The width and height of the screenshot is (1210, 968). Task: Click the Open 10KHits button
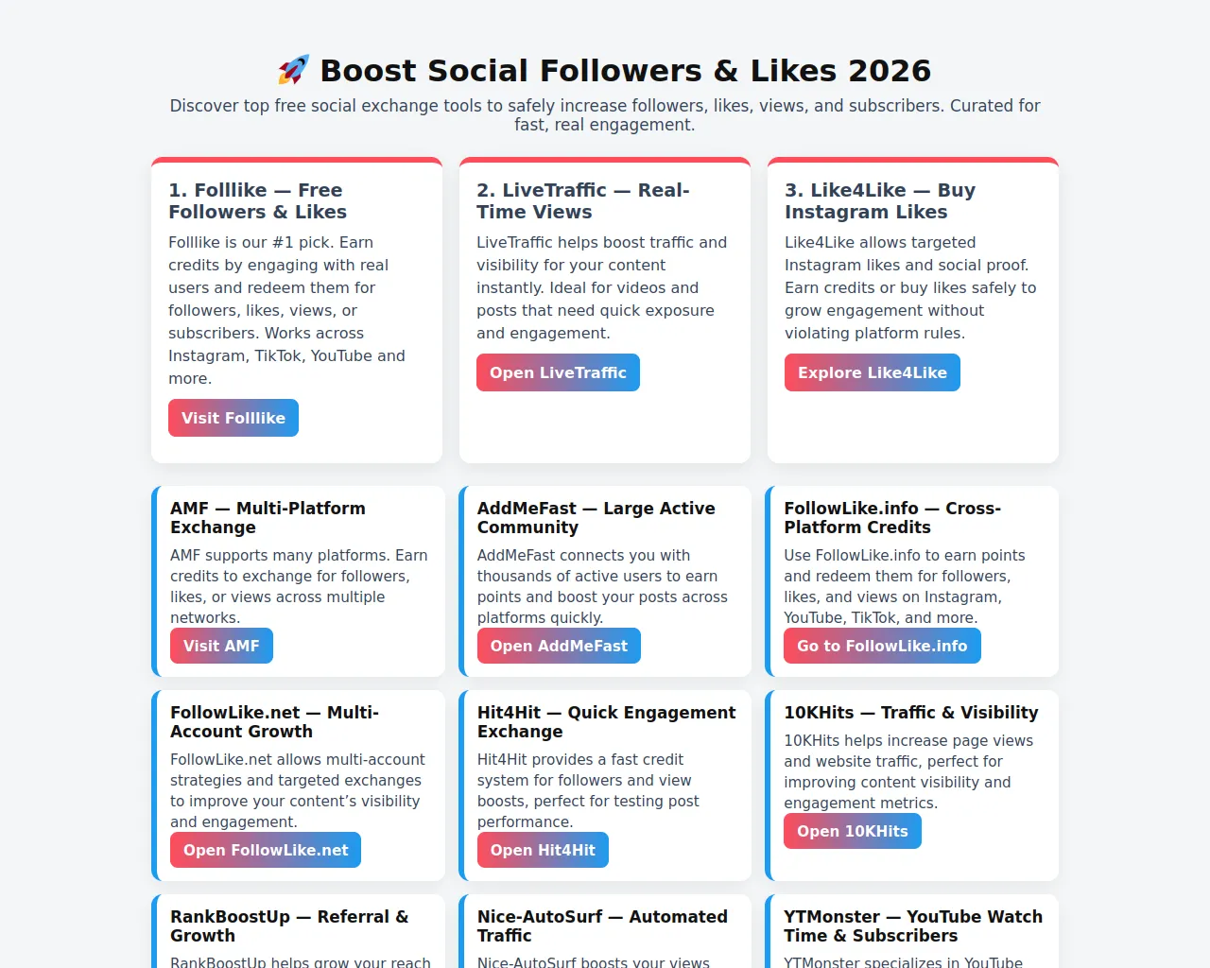click(852, 831)
